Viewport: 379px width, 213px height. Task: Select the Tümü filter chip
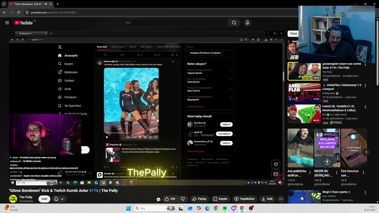click(293, 34)
